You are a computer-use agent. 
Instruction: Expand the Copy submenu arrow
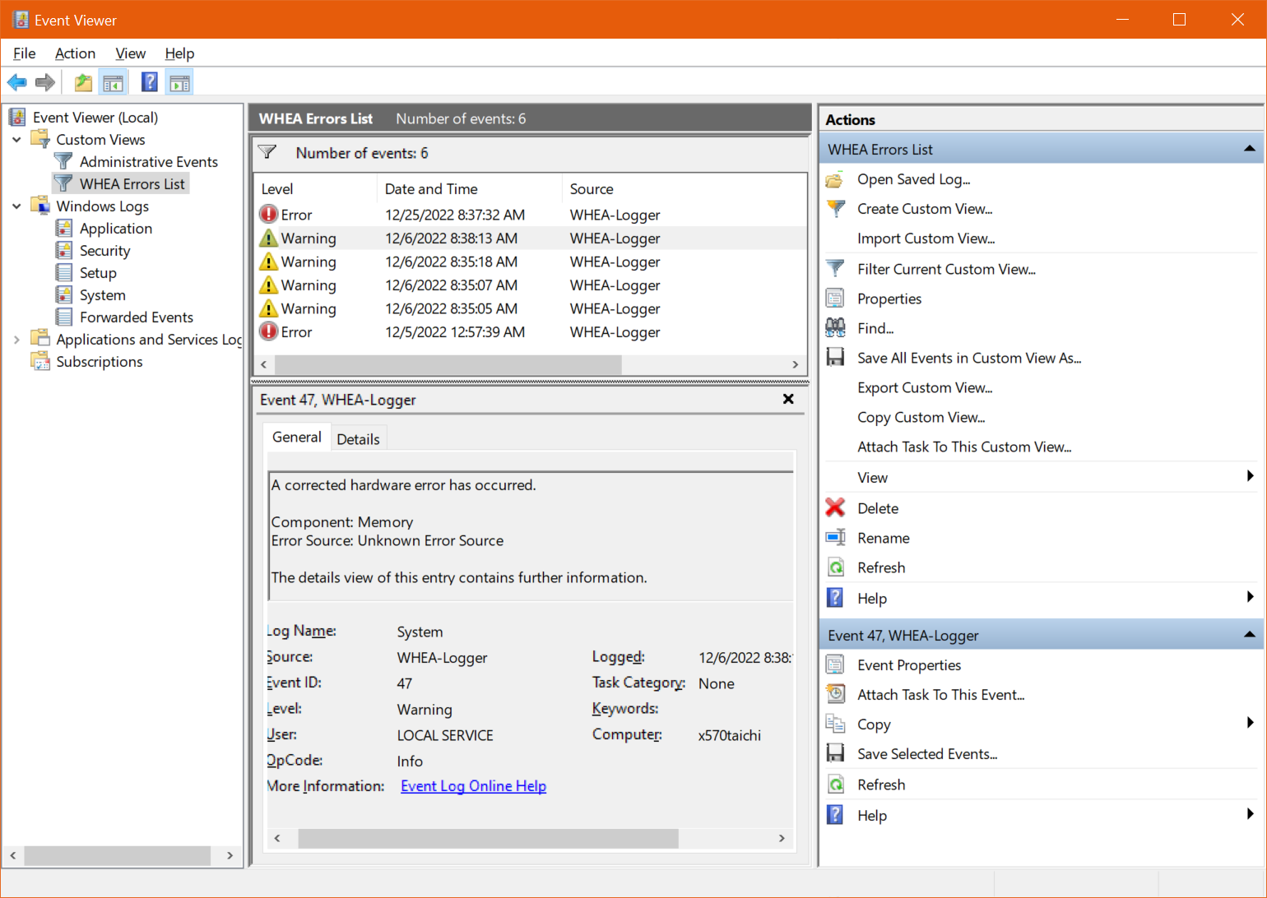click(1250, 723)
